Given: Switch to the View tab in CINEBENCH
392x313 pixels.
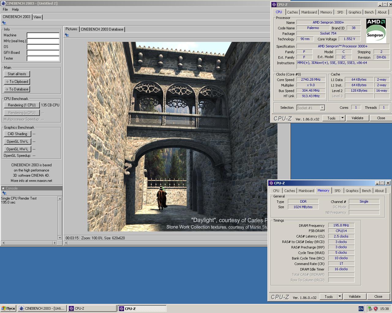Looking at the screenshot, I should (37, 17).
